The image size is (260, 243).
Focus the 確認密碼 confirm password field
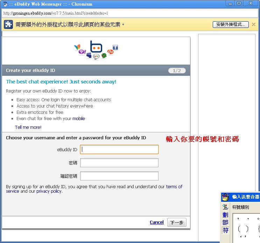[x=119, y=176]
